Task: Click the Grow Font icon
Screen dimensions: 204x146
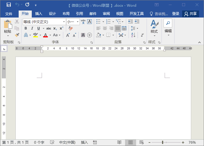Action: (x=68, y=35)
